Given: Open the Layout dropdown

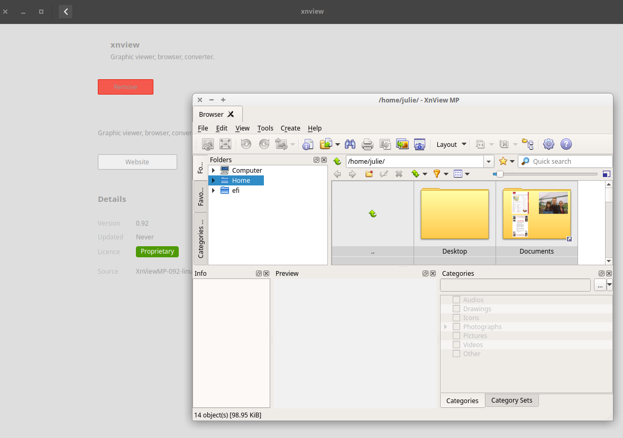Looking at the screenshot, I should (451, 144).
